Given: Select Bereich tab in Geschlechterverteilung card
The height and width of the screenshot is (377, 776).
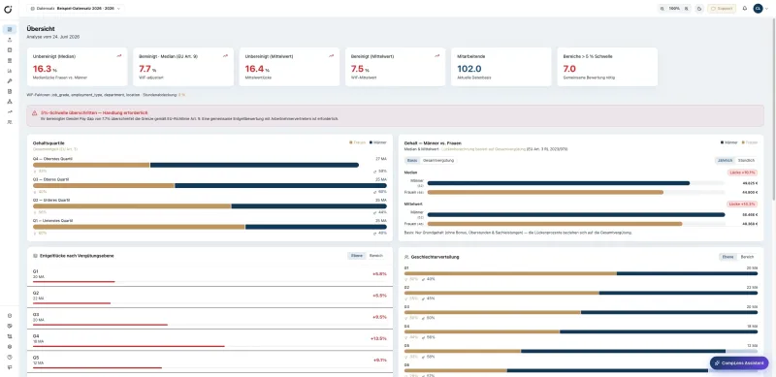Looking at the screenshot, I should coord(747,257).
